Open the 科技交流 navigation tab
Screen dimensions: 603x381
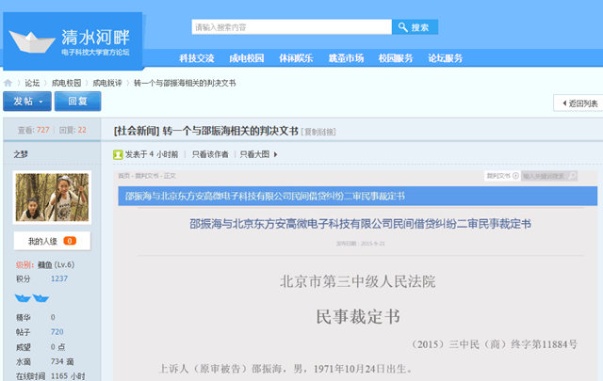196,58
